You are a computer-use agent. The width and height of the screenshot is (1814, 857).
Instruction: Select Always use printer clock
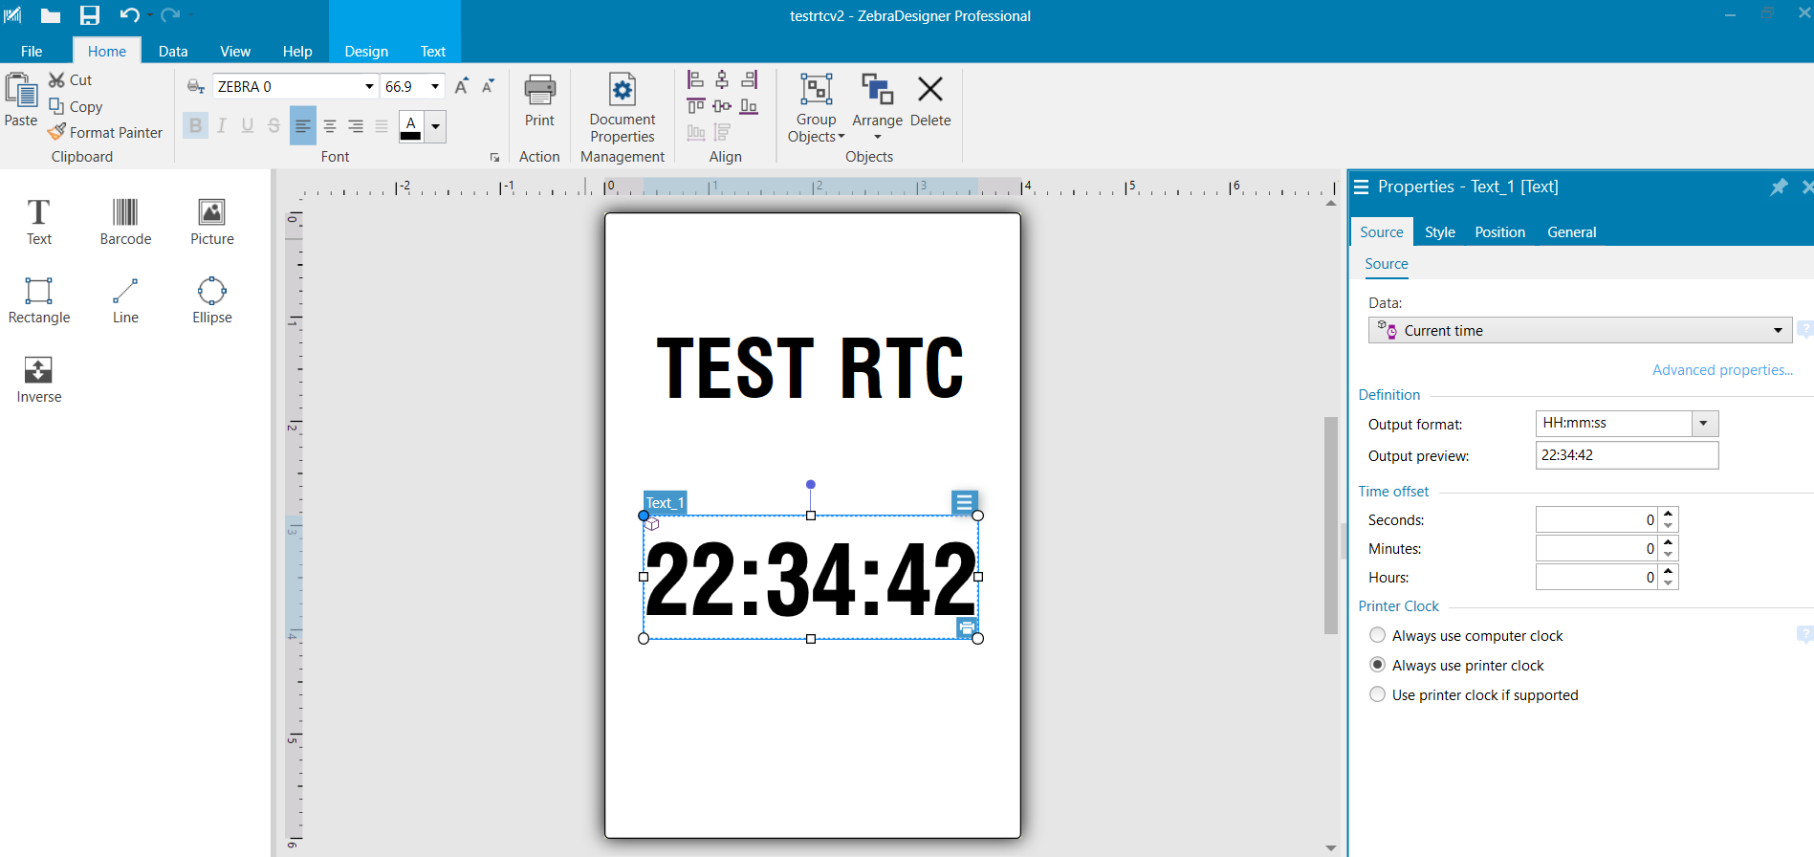click(x=1457, y=665)
